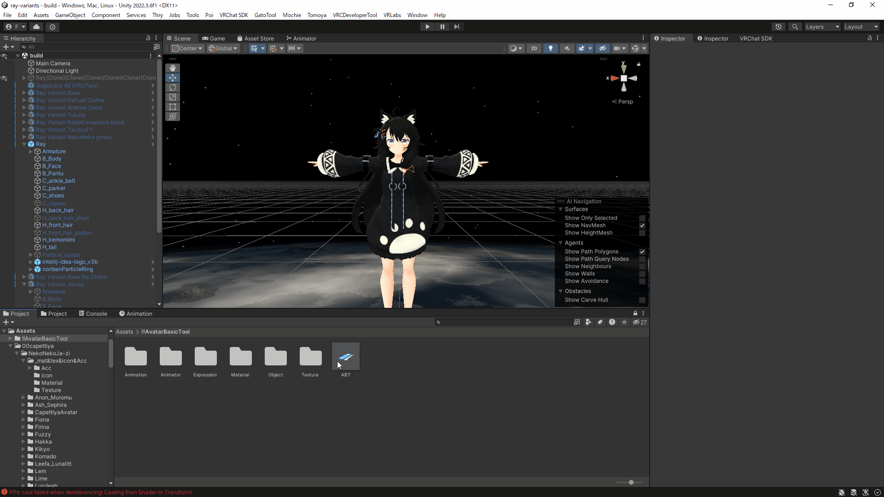Open the VRChat SDK menu
884x497 pixels.
coord(233,15)
